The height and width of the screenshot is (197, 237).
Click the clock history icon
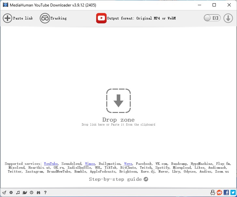(x=31, y=192)
